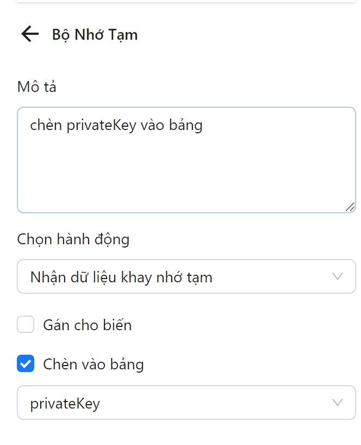This screenshot has height=445, width=361.
Task: Open the table dropdown showing 'privateKey'
Action: click(x=186, y=403)
